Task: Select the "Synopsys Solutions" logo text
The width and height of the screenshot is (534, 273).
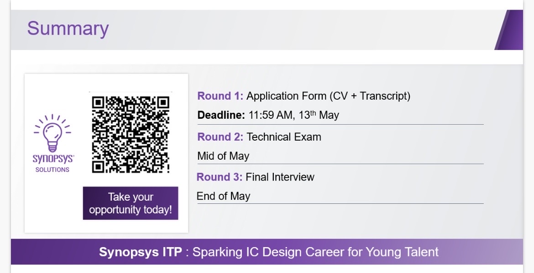Action: (x=53, y=163)
